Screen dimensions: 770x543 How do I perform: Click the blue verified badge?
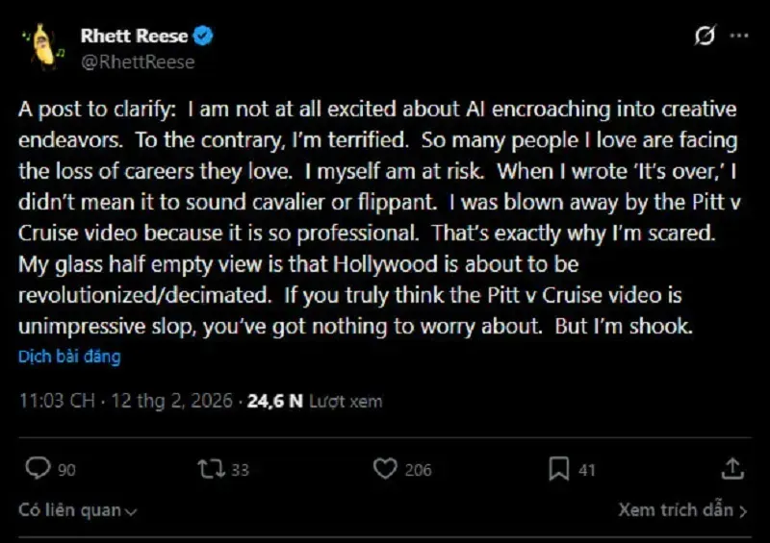click(204, 37)
